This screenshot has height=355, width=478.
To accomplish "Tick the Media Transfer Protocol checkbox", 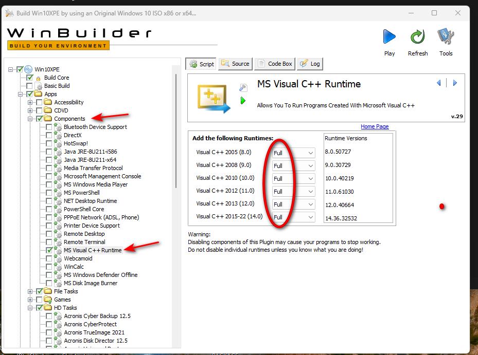I will [49, 168].
